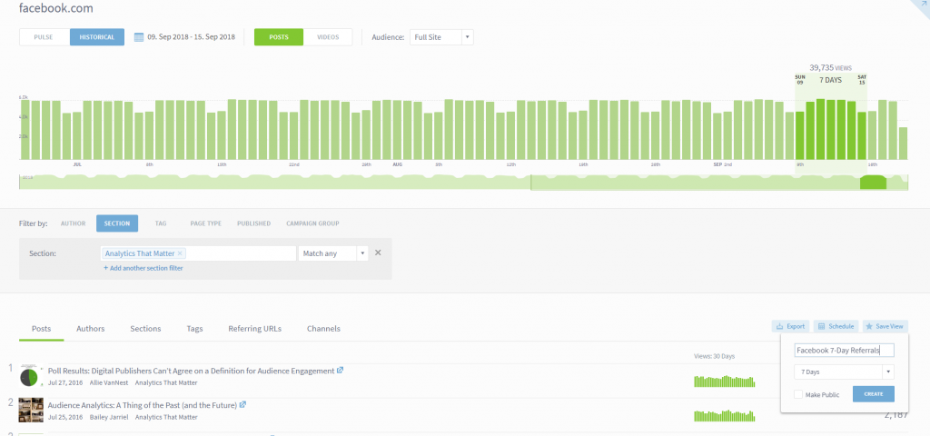
Task: Open the Poll Results post title
Action: [x=191, y=371]
